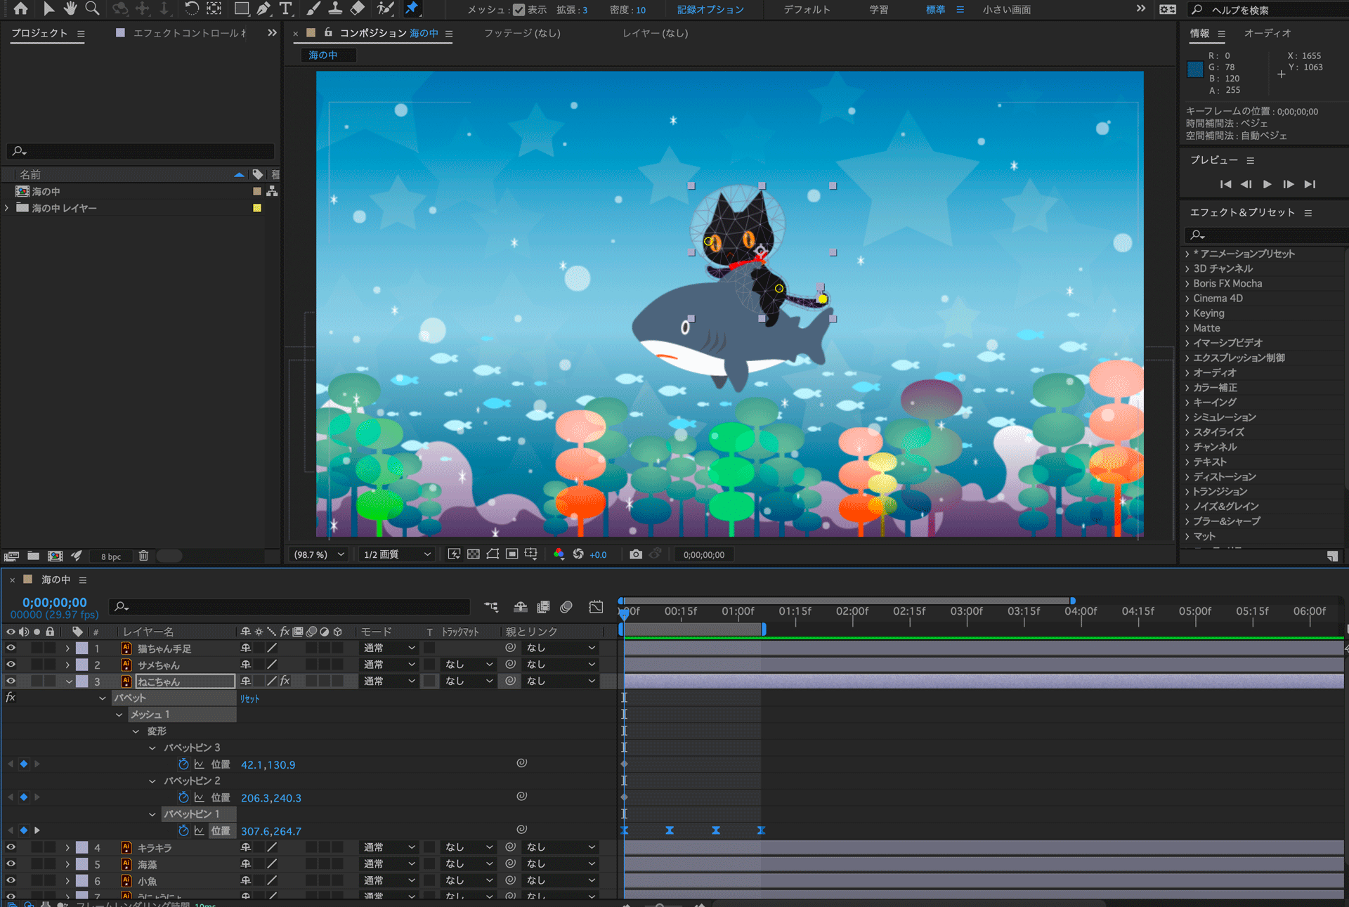Select the Type text tool
1349x907 pixels.
pos(285,8)
